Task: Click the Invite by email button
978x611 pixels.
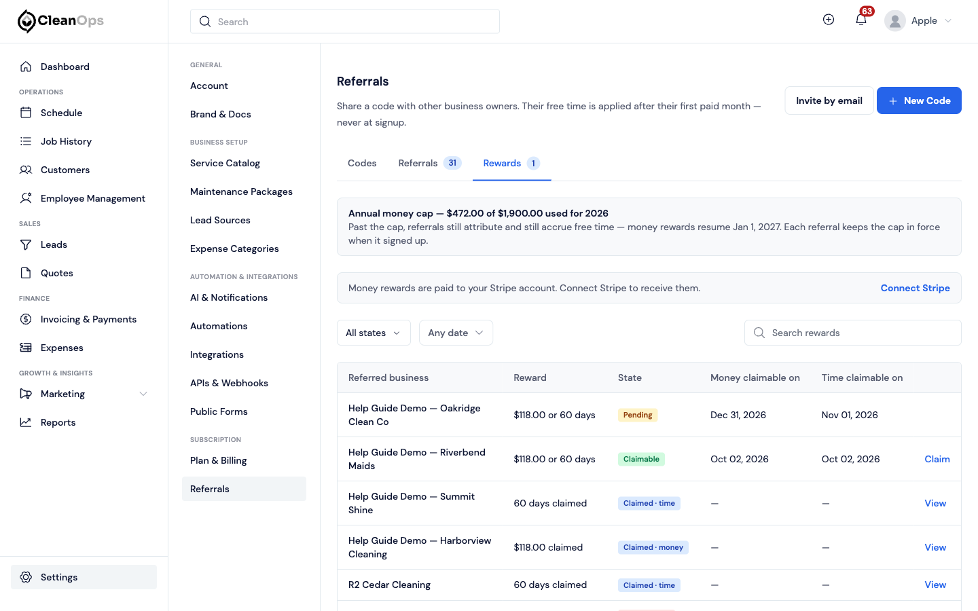Action: pos(829,100)
